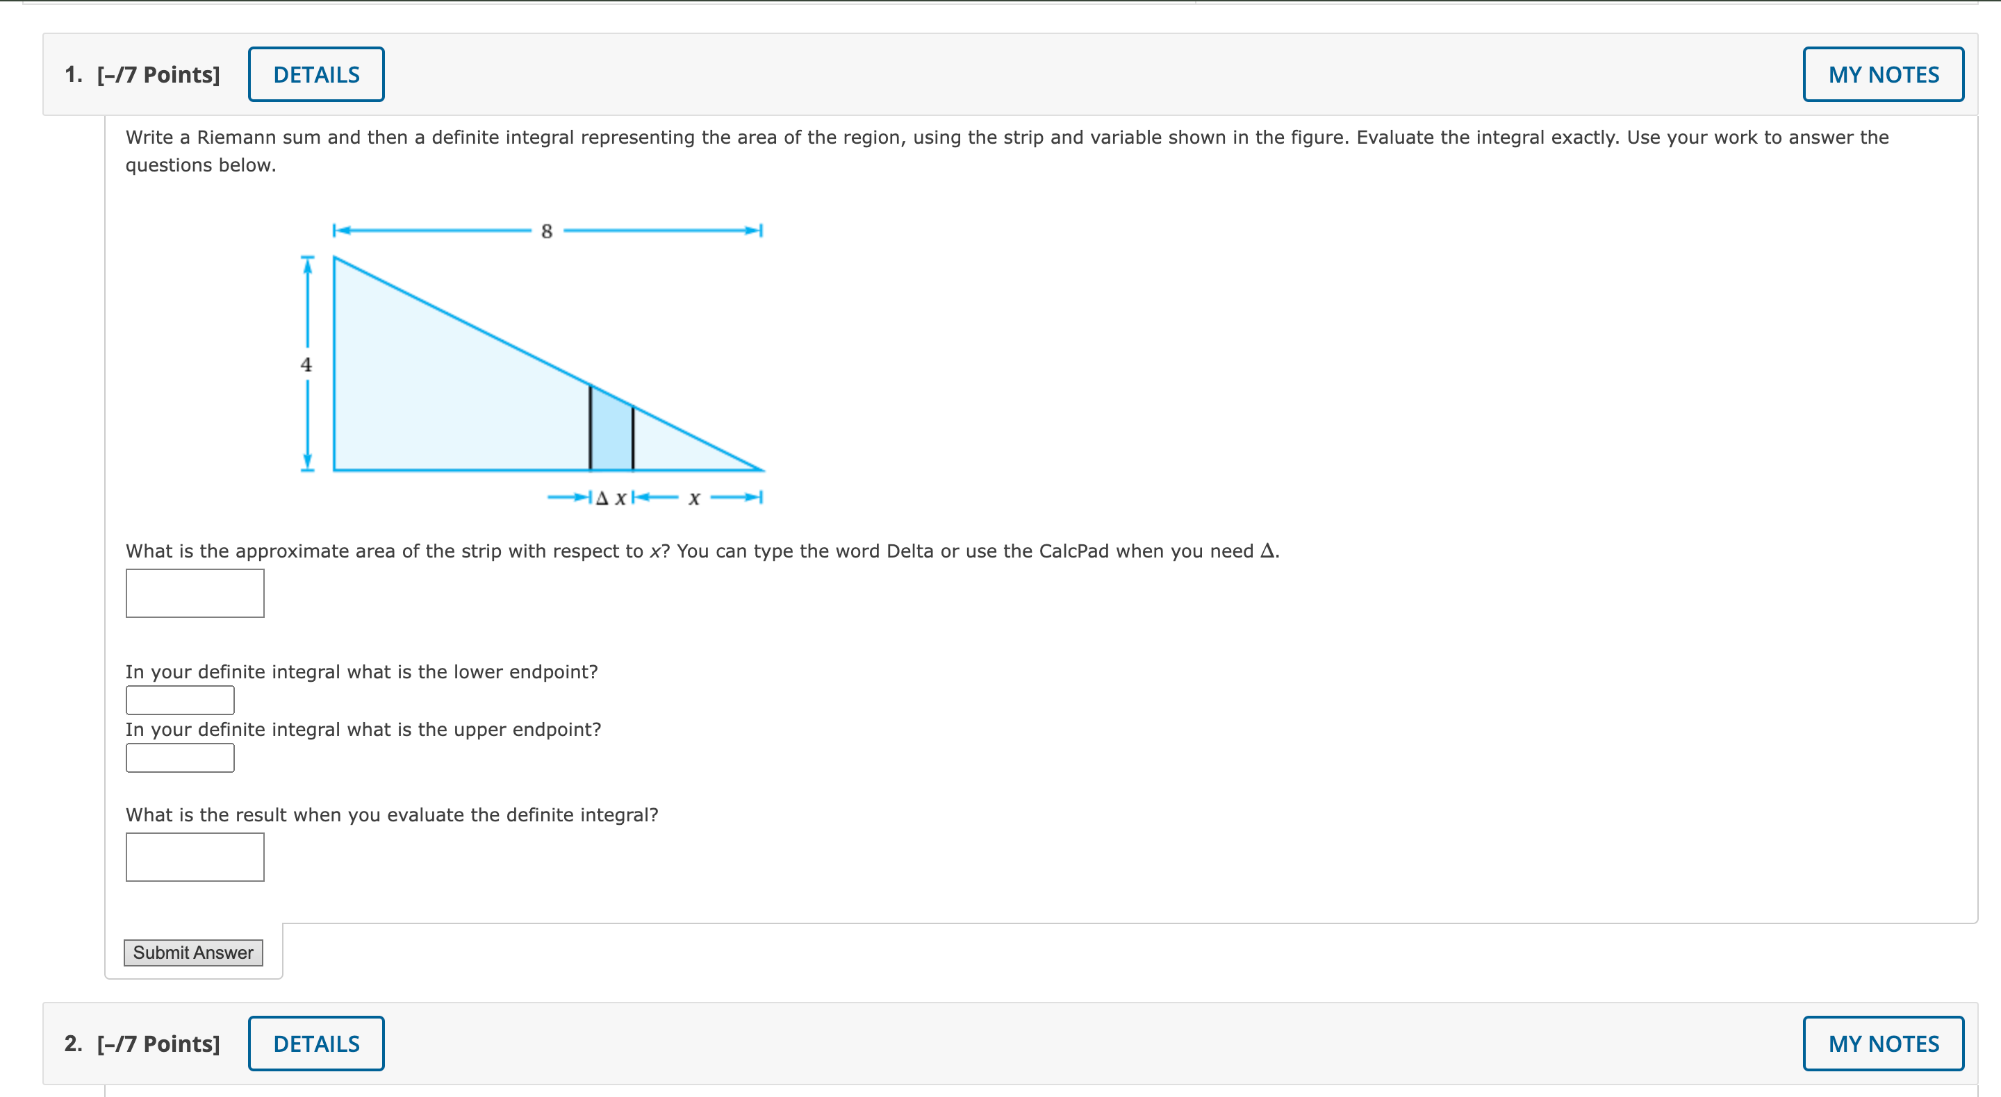Click the [-/7 Points] label of question 1
This screenshot has height=1097, width=2001.
157,74
